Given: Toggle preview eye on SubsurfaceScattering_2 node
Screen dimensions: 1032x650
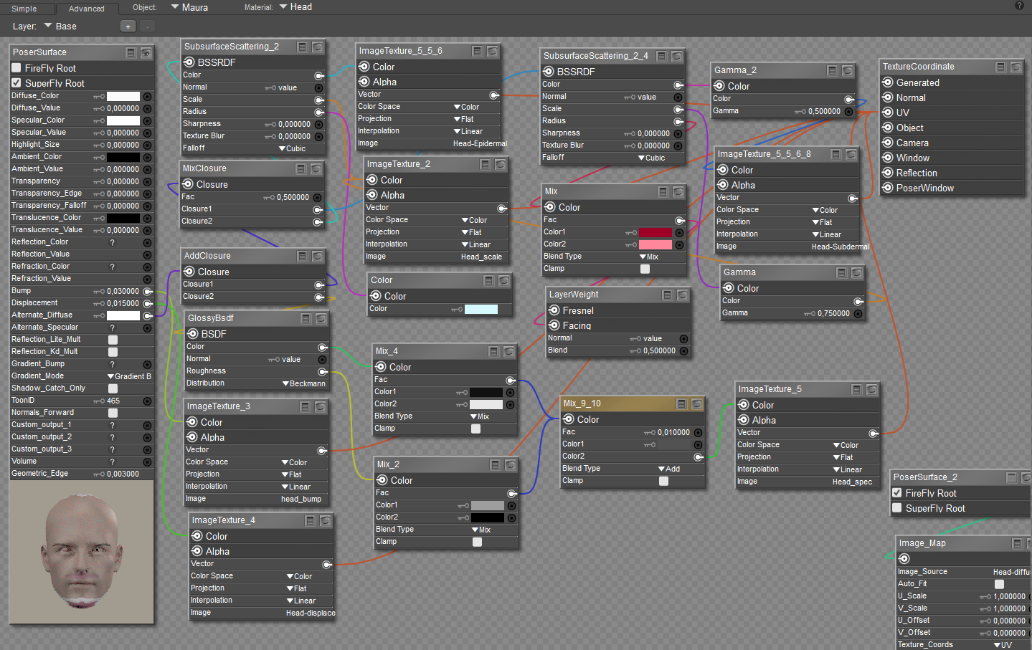Looking at the screenshot, I should coord(317,47).
